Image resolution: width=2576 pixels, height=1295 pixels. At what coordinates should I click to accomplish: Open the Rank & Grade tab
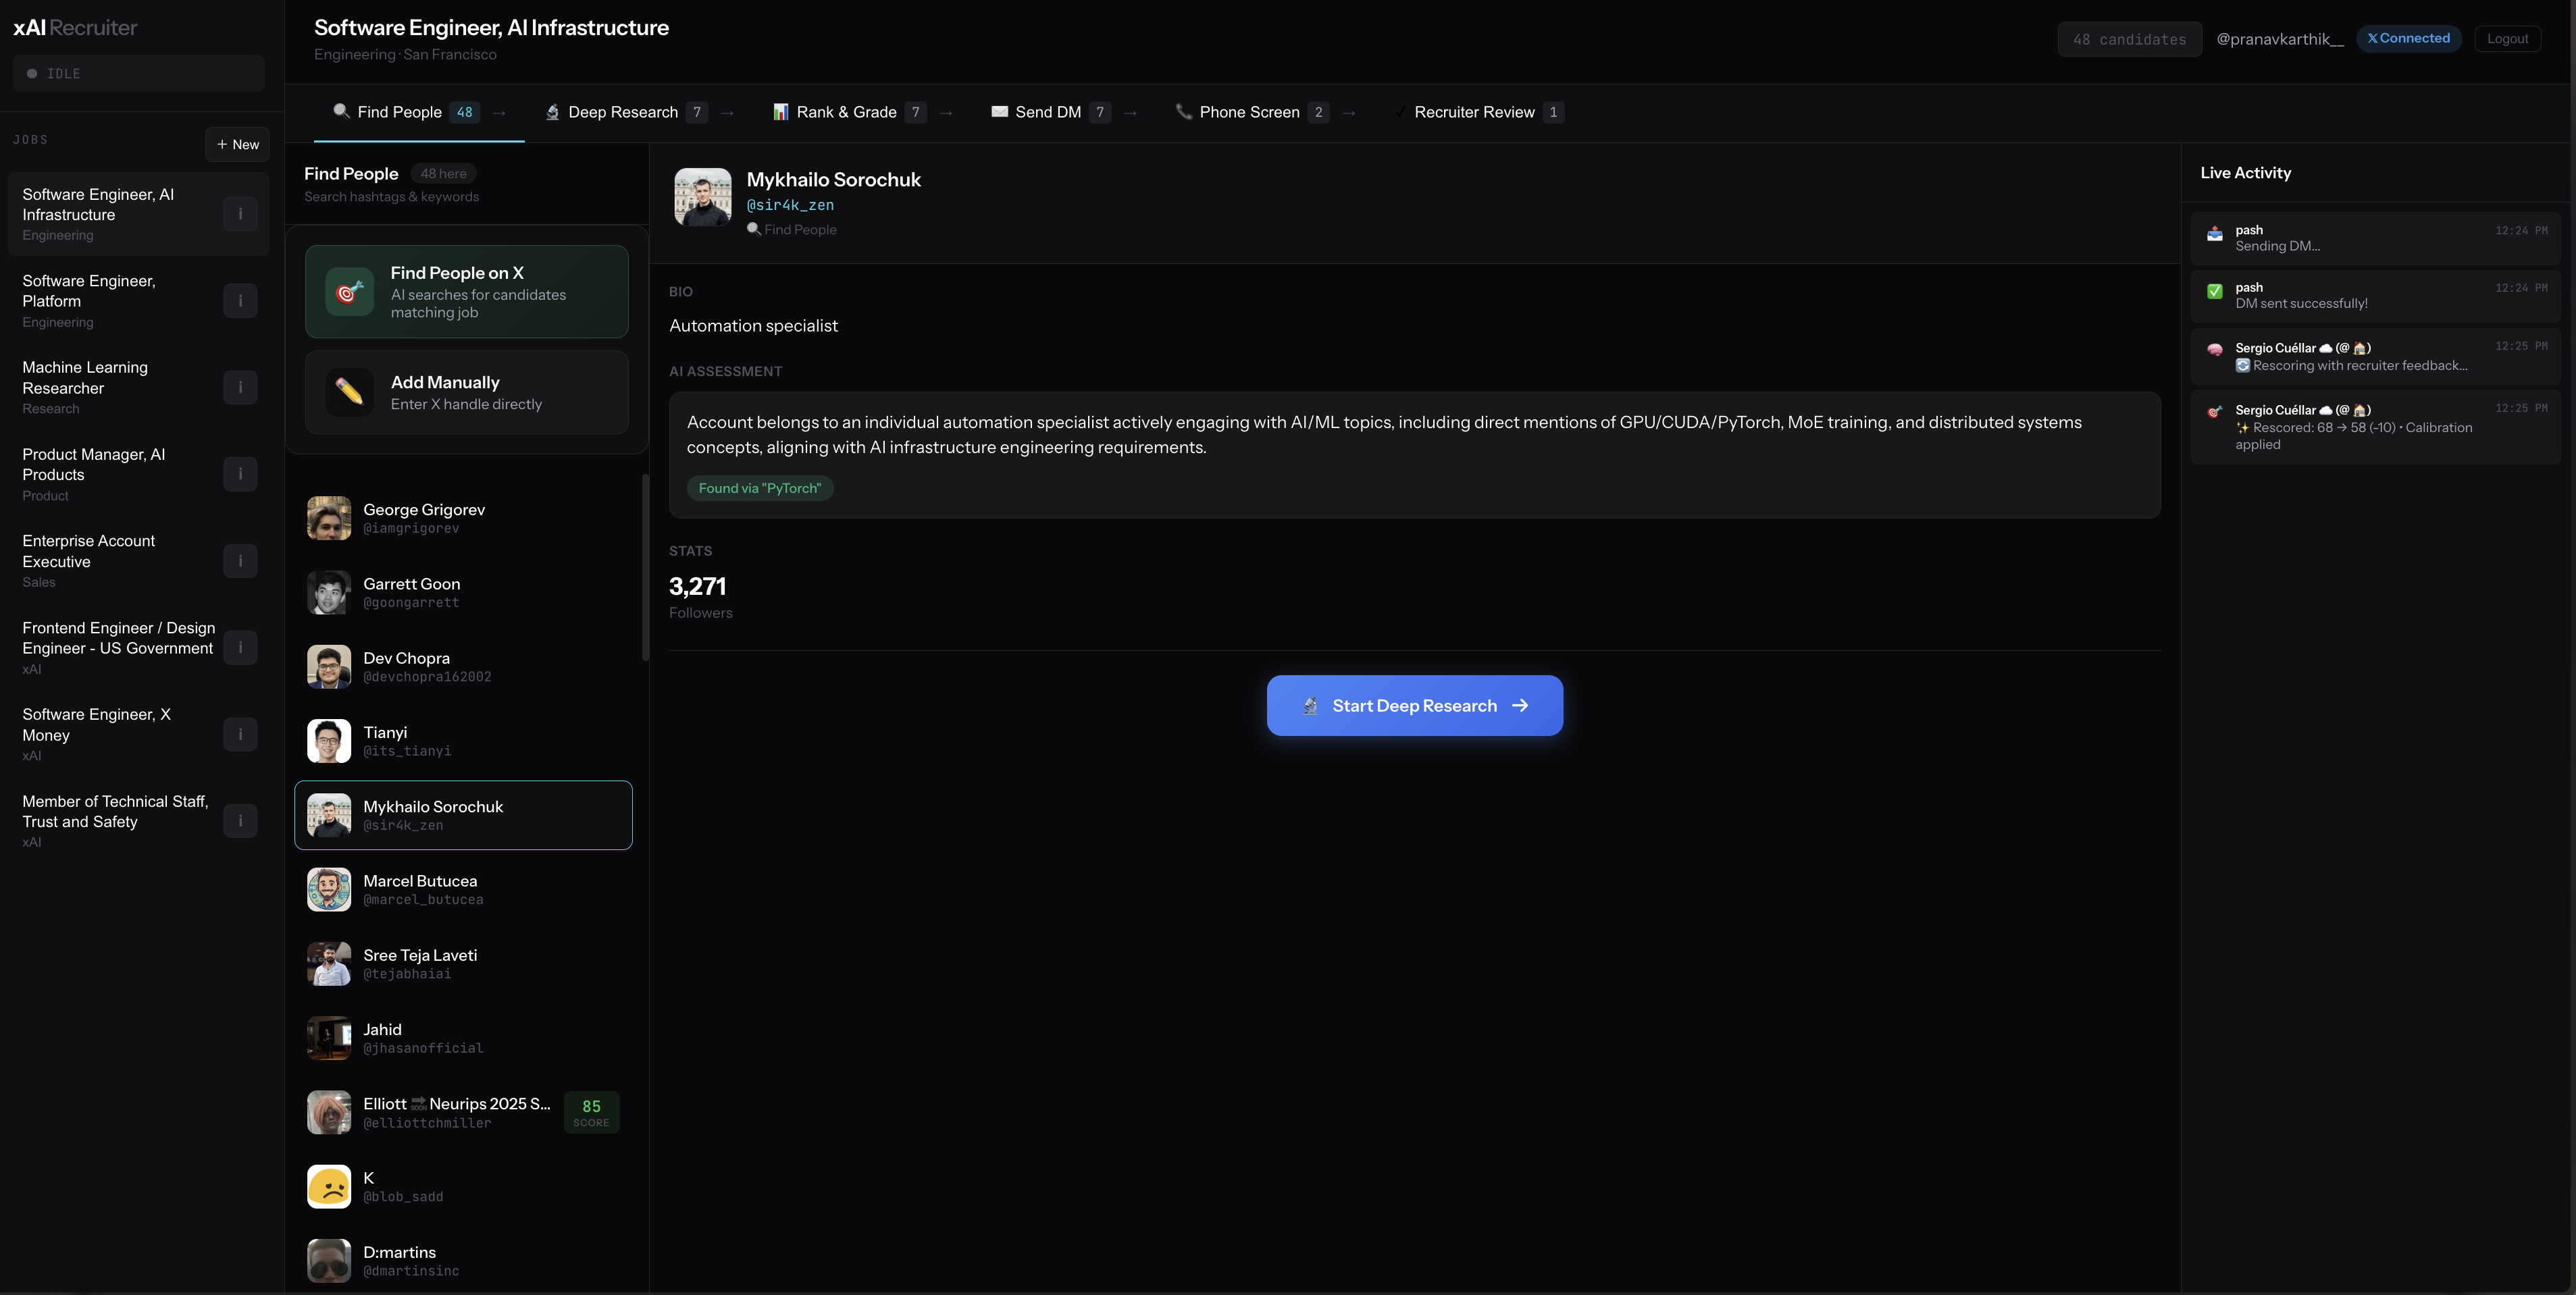tap(846, 113)
